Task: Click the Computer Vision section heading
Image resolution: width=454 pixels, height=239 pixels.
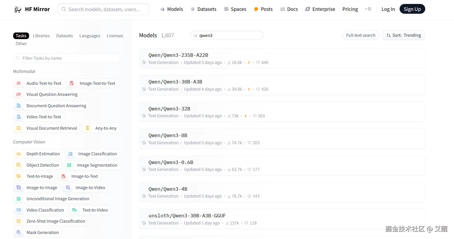Action: tap(29, 142)
